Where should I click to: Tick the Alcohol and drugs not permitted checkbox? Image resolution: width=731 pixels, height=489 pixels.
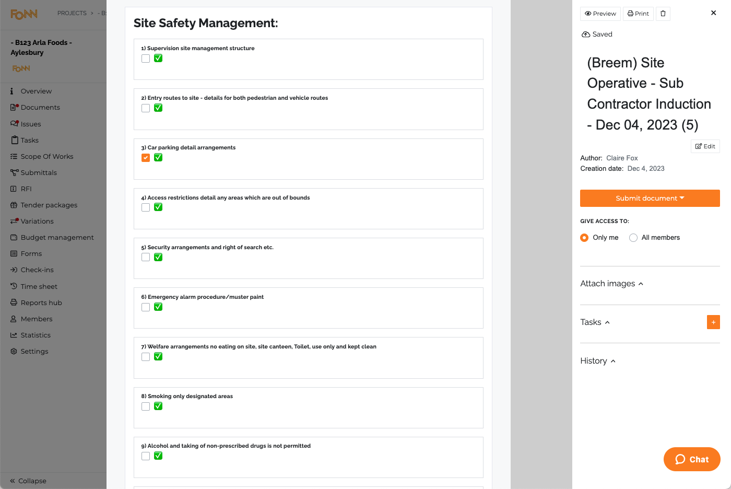146,456
